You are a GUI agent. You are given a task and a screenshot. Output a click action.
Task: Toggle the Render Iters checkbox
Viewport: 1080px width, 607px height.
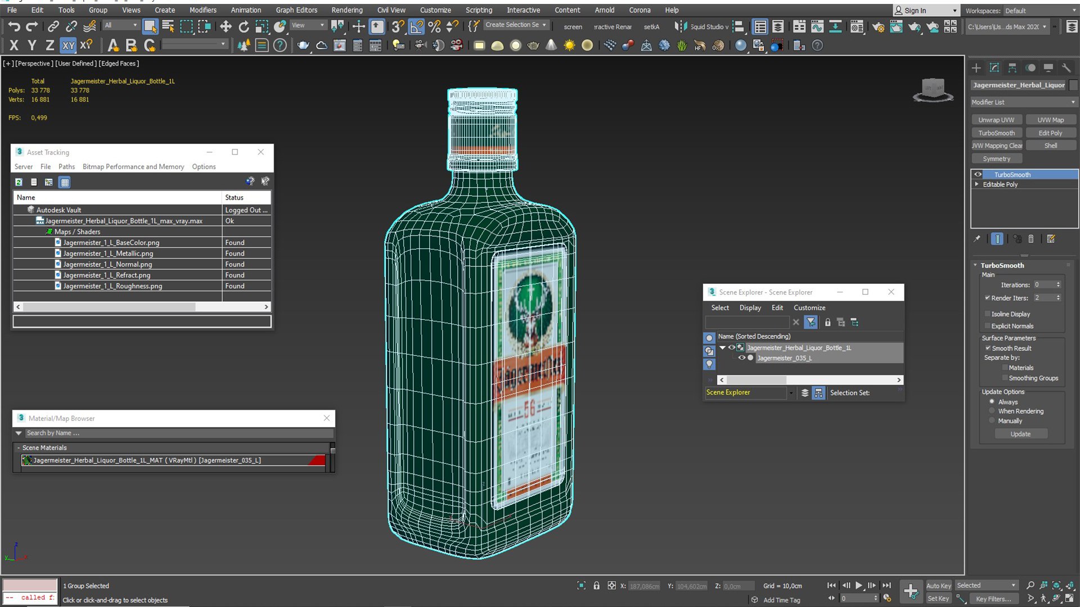(x=987, y=298)
